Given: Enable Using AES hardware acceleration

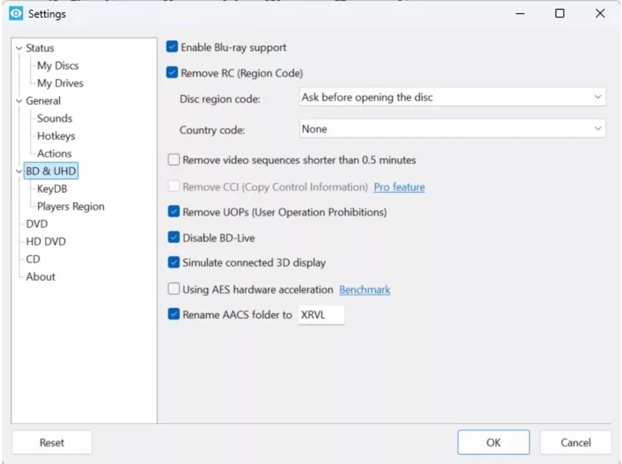Looking at the screenshot, I should pyautogui.click(x=174, y=289).
